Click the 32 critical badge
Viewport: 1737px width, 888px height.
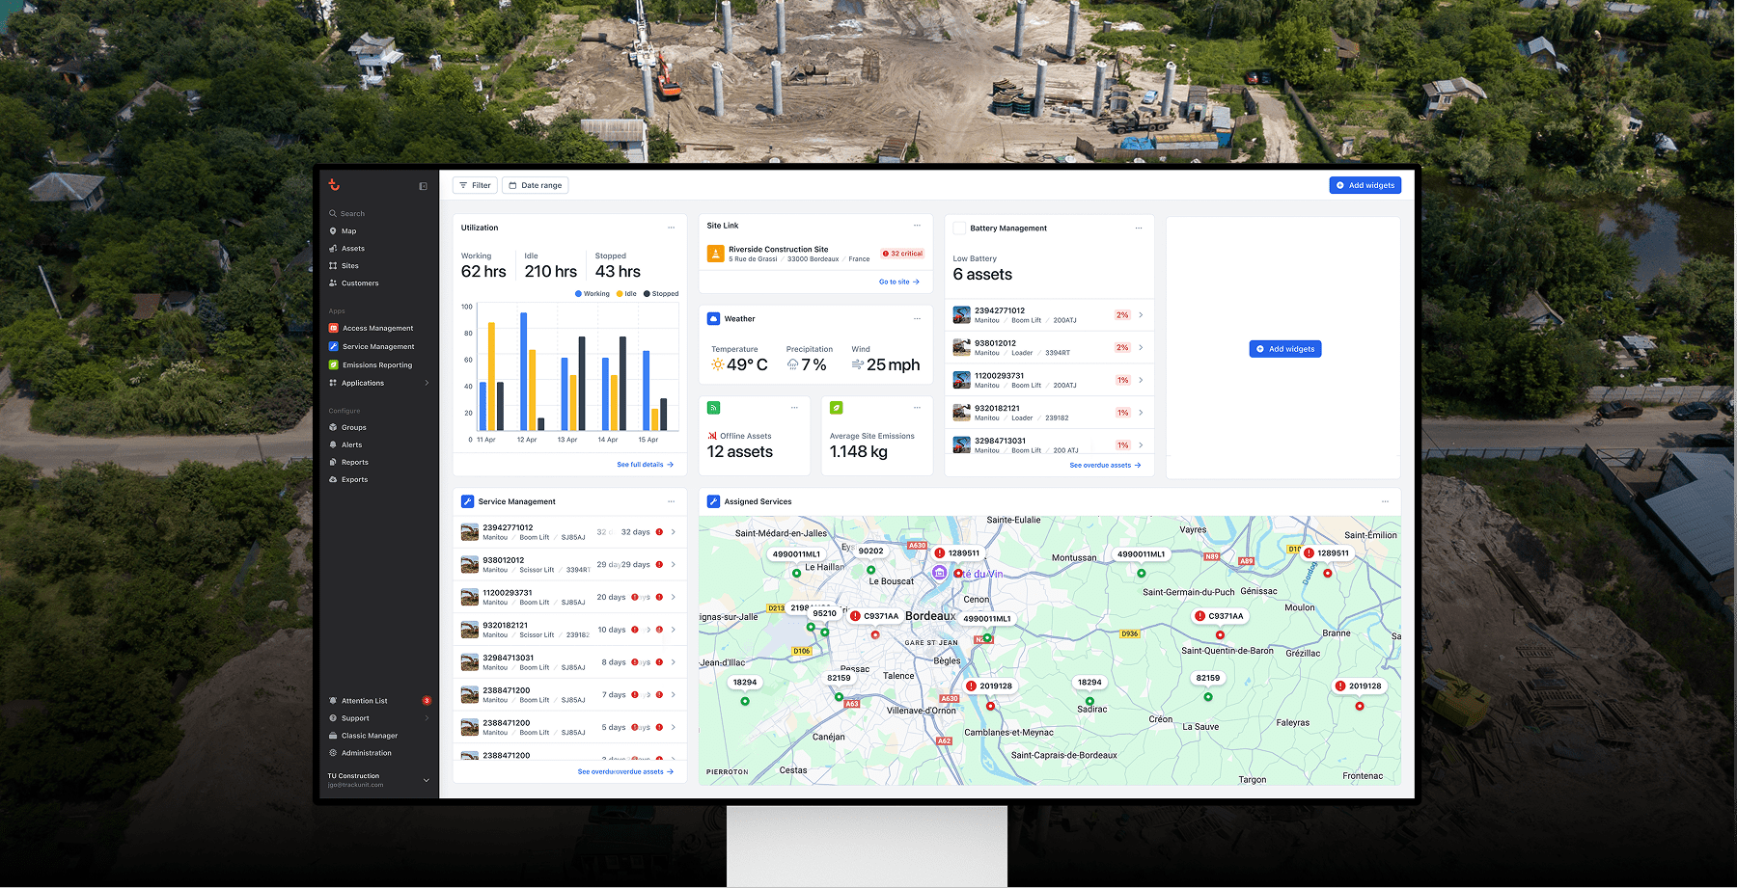[902, 254]
